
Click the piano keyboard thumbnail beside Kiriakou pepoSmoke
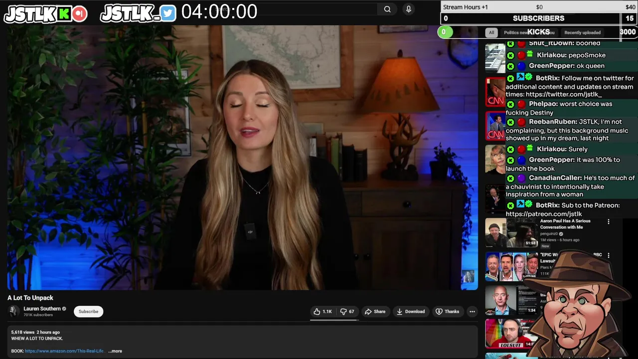click(495, 58)
